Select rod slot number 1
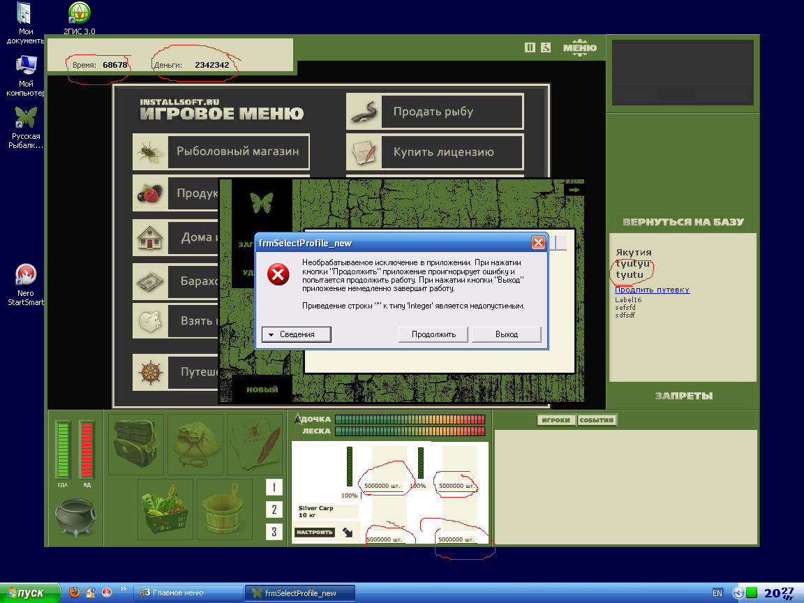The image size is (804, 603). pyautogui.click(x=274, y=486)
